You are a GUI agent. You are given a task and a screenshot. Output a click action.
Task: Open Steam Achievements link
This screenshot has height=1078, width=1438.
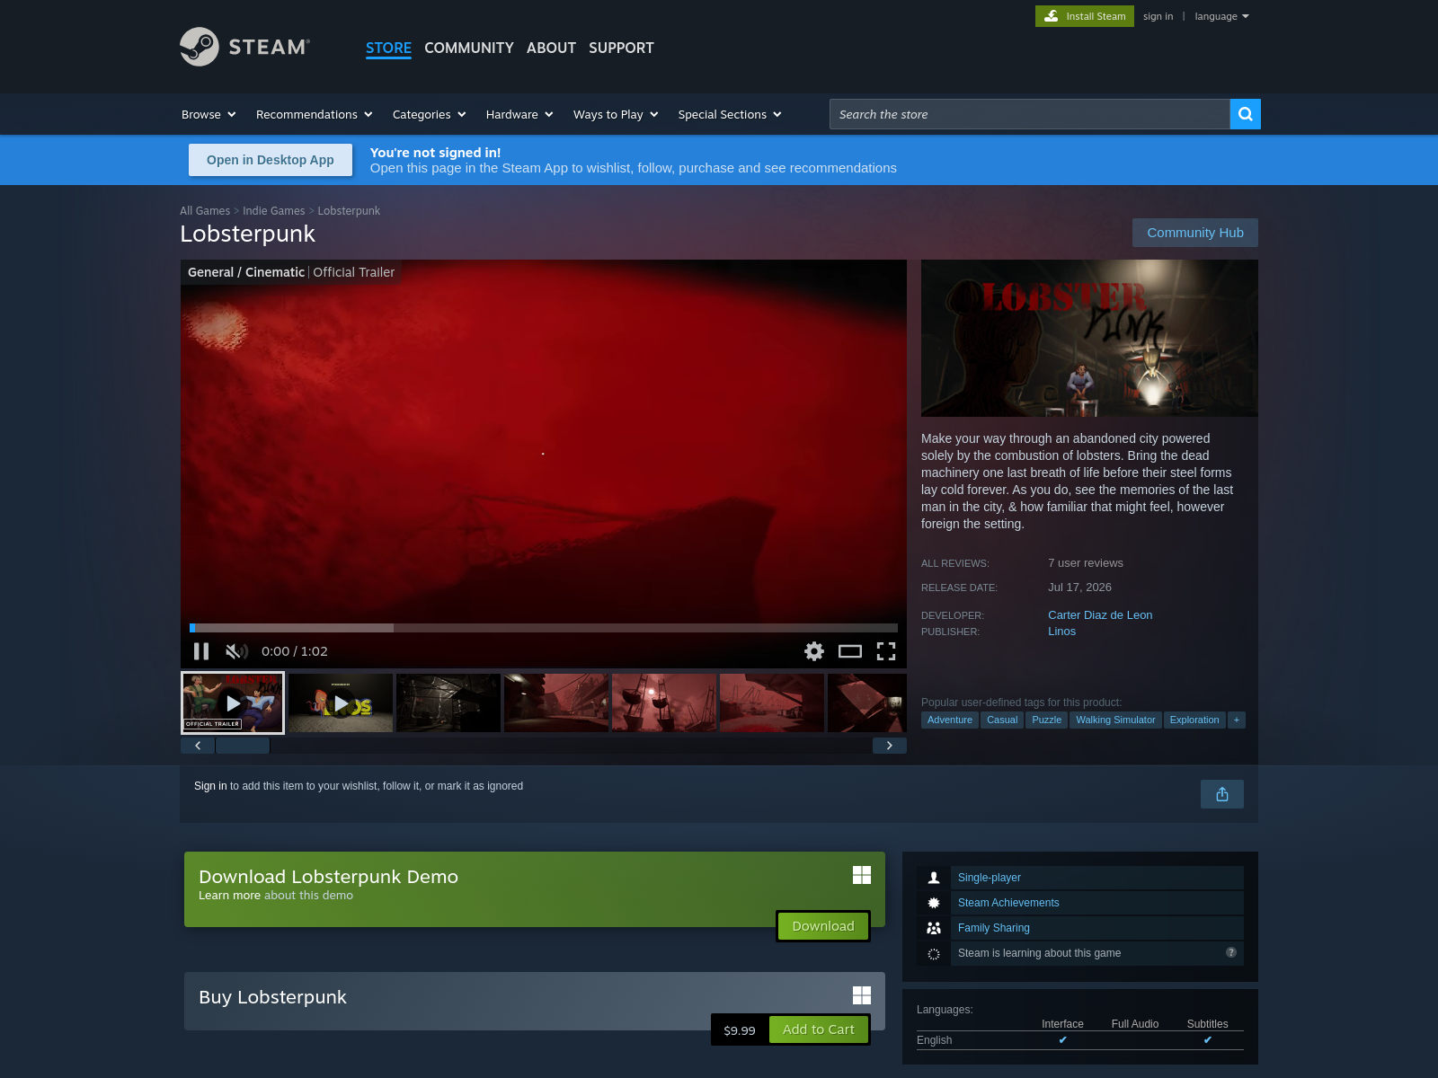1008,903
